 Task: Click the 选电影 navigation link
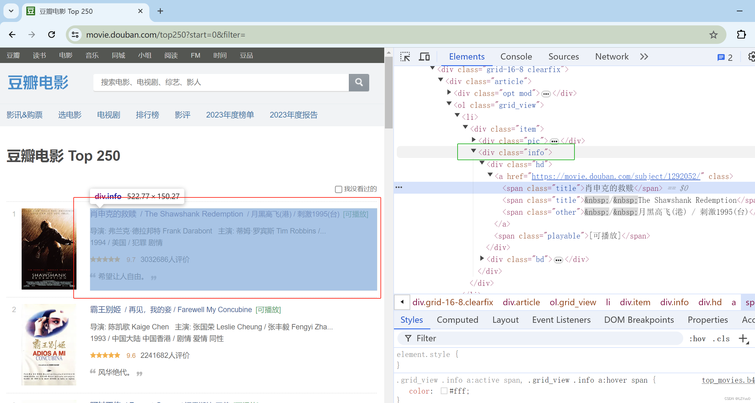(x=70, y=115)
